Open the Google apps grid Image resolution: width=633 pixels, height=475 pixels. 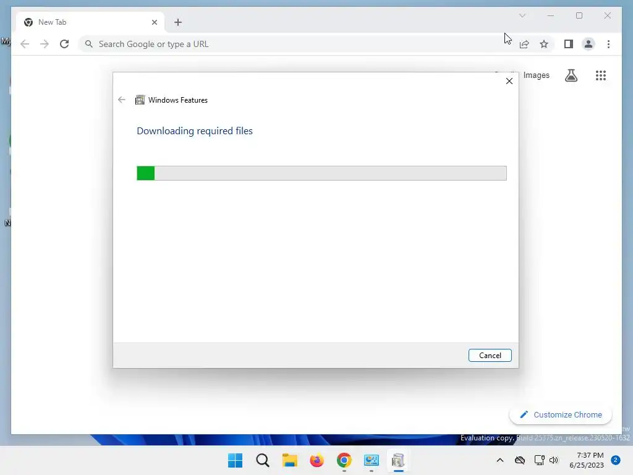pos(601,75)
